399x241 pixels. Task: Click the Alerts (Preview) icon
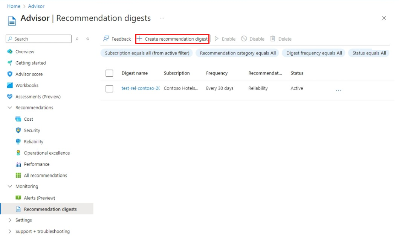18,198
